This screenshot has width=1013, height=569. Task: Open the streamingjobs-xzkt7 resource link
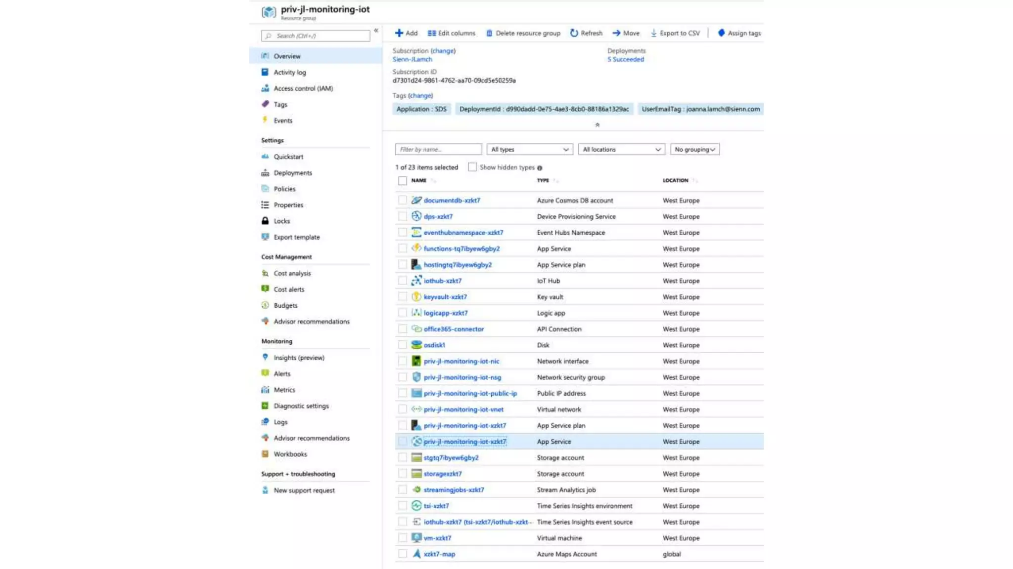tap(454, 489)
